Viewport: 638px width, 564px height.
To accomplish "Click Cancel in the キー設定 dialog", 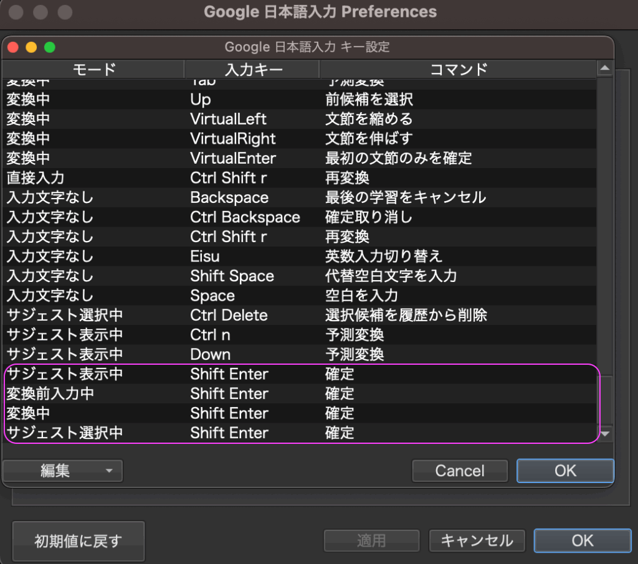I will point(460,471).
